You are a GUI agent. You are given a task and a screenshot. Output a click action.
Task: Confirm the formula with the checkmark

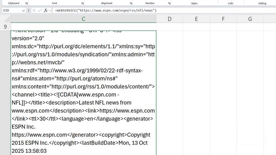coord(40,10)
